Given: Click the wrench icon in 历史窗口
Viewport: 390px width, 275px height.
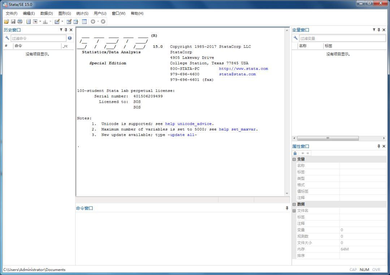Looking at the screenshot, I should [x=7, y=38].
